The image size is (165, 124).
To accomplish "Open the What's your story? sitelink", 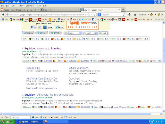I will pyautogui.click(x=79, y=68).
